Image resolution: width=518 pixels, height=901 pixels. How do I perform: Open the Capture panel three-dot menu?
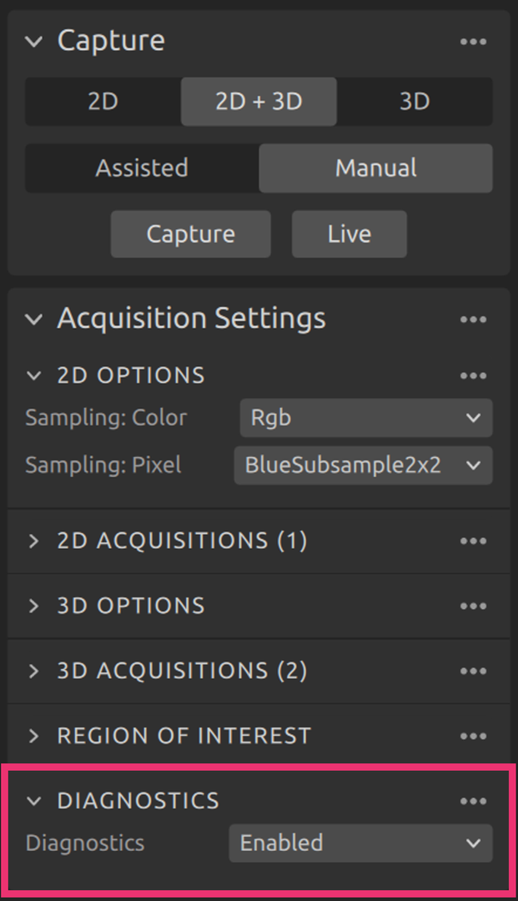473,42
